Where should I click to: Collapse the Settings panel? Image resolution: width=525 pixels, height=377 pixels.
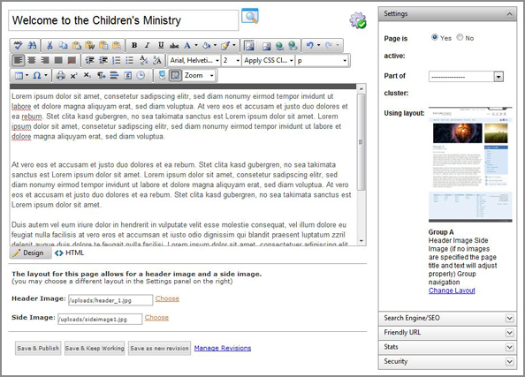coord(509,14)
